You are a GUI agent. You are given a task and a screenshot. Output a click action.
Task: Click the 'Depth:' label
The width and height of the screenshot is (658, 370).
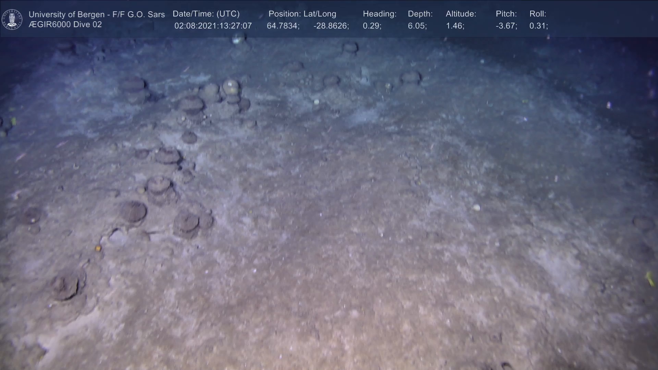420,14
